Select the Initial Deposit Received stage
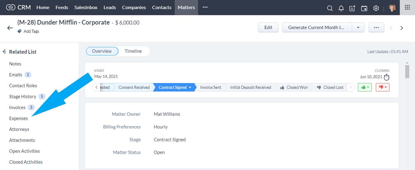415x170 pixels. point(251,87)
